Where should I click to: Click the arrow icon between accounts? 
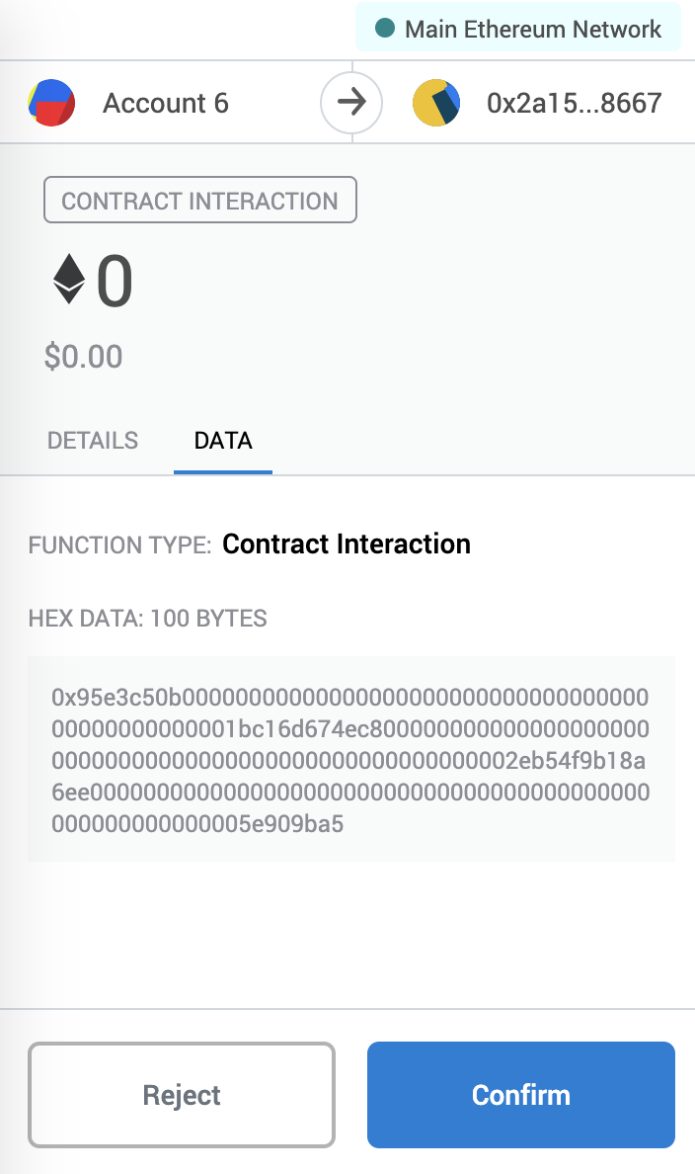point(351,102)
